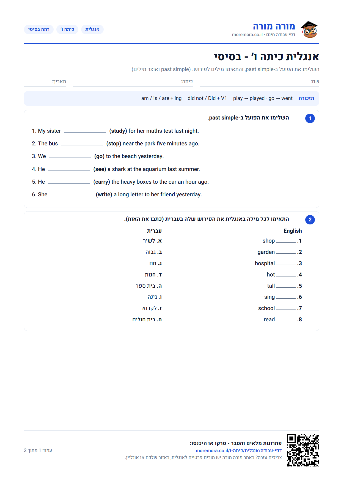Click the blank before (write)
This screenshot has width=341, height=483.
pyautogui.click(x=72, y=195)
